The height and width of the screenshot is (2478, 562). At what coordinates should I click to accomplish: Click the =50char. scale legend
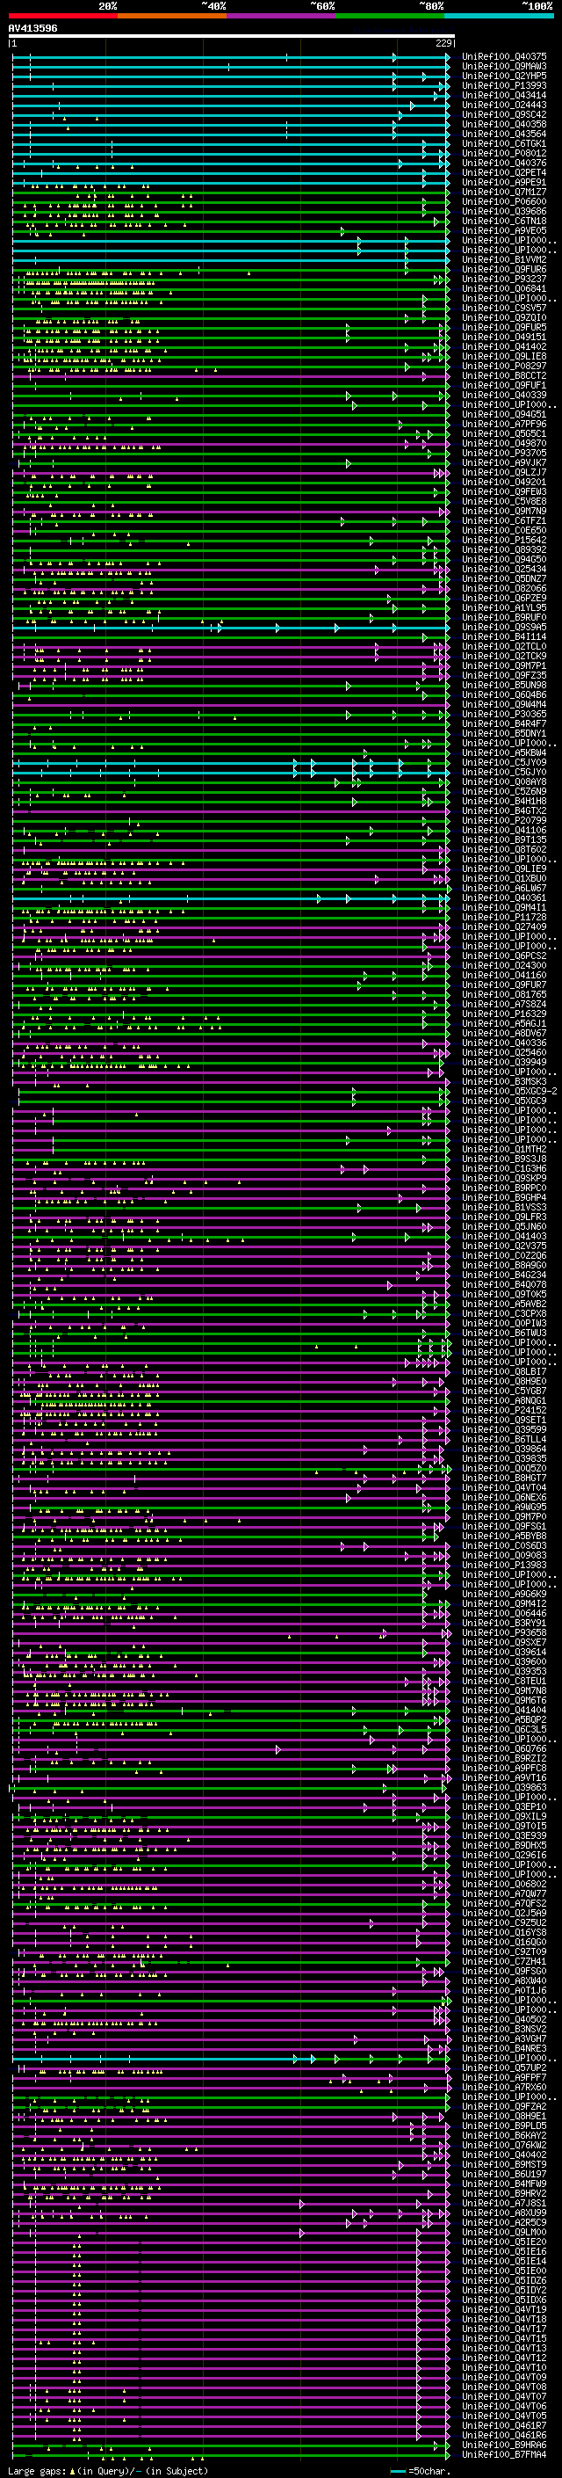[421, 2471]
